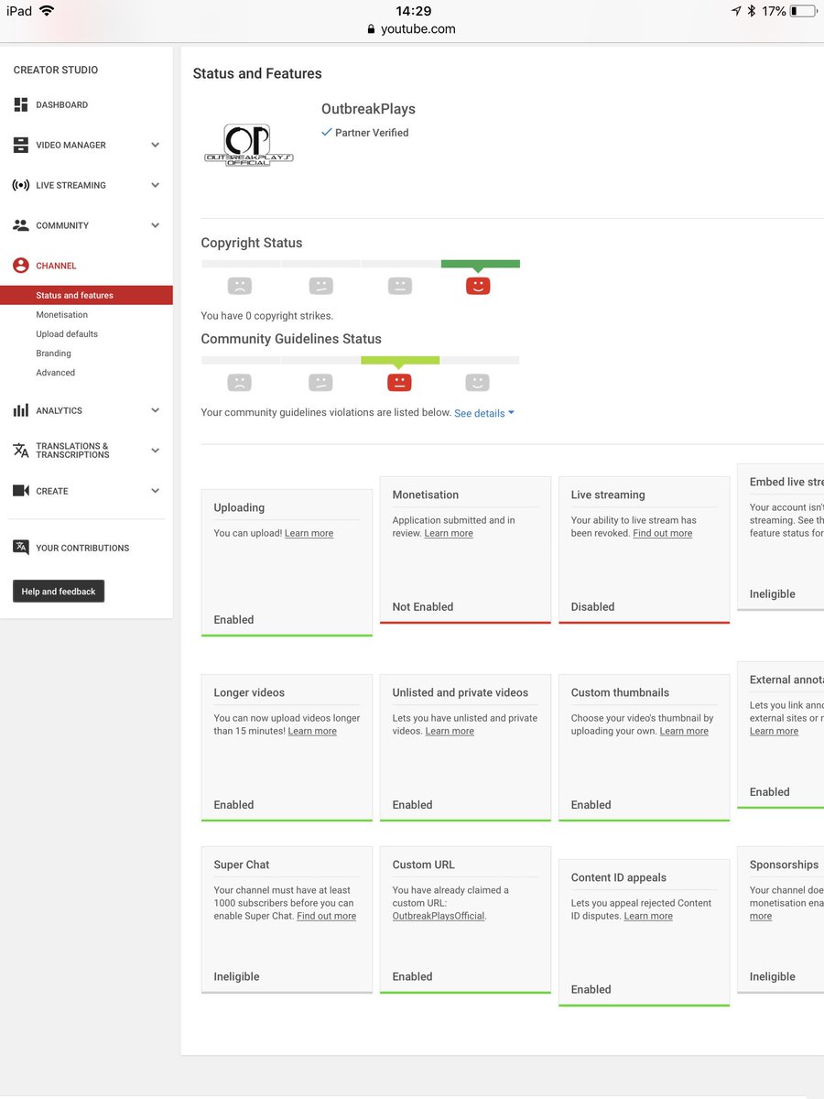Screen dimensions: 824x1099
Task: Open Learn more in Content ID appeals card
Action: coord(648,916)
